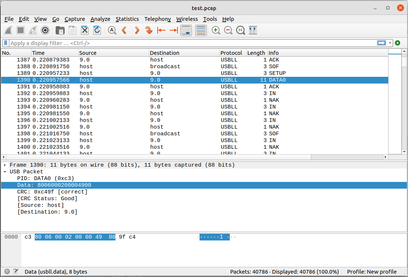Jump to the first packet

(x=161, y=30)
